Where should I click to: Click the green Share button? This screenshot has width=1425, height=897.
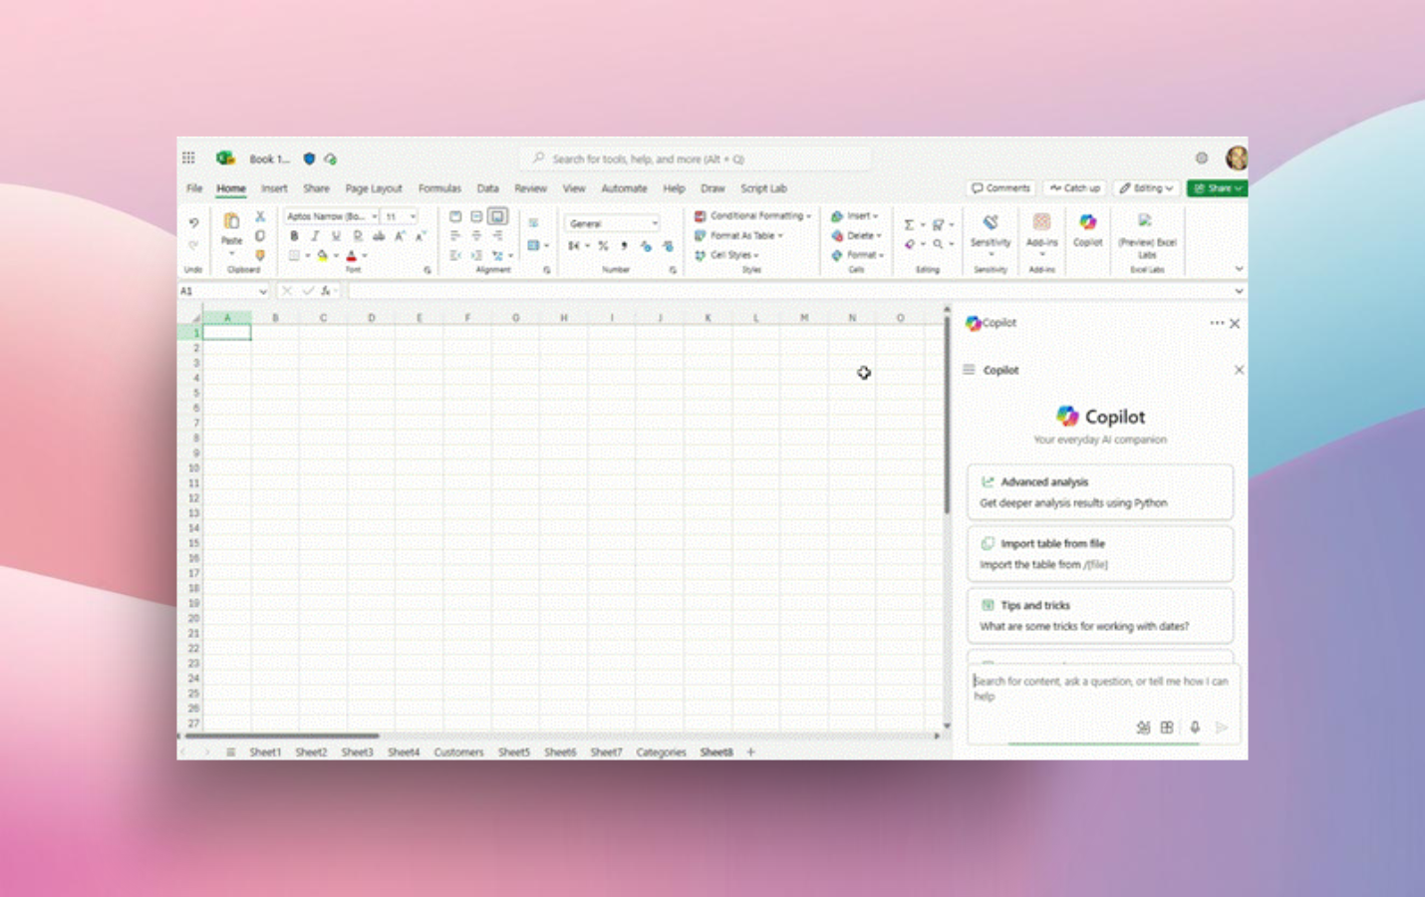pyautogui.click(x=1217, y=188)
